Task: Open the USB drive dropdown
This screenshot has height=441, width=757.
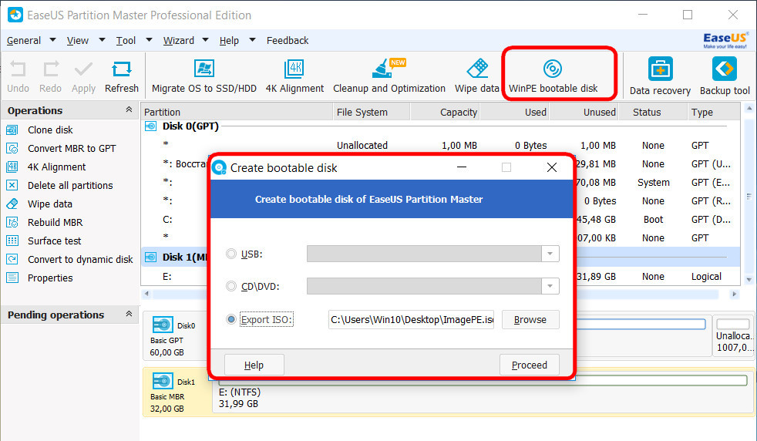Action: pos(550,254)
